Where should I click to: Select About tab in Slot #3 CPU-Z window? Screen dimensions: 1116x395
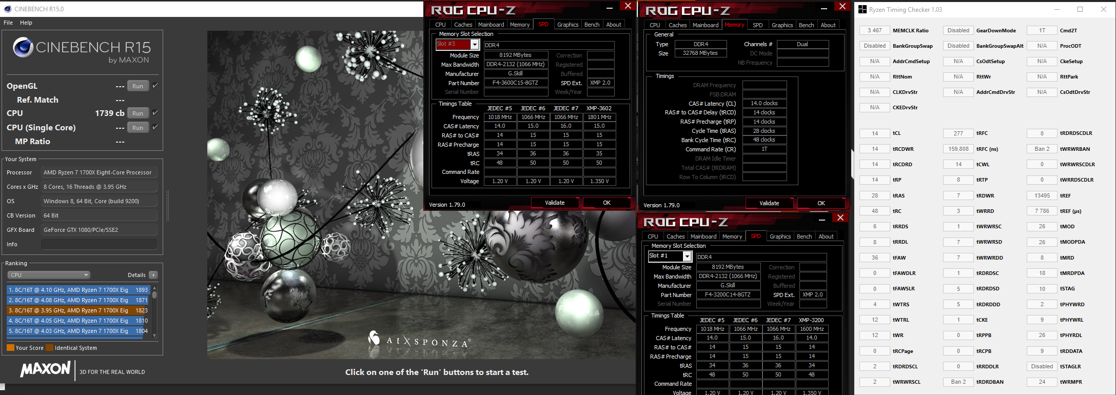click(x=614, y=25)
